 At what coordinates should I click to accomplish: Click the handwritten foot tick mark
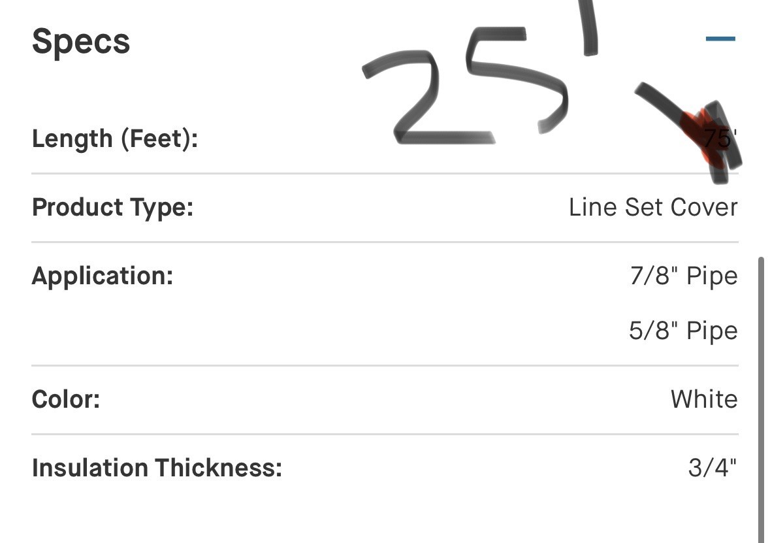(588, 28)
